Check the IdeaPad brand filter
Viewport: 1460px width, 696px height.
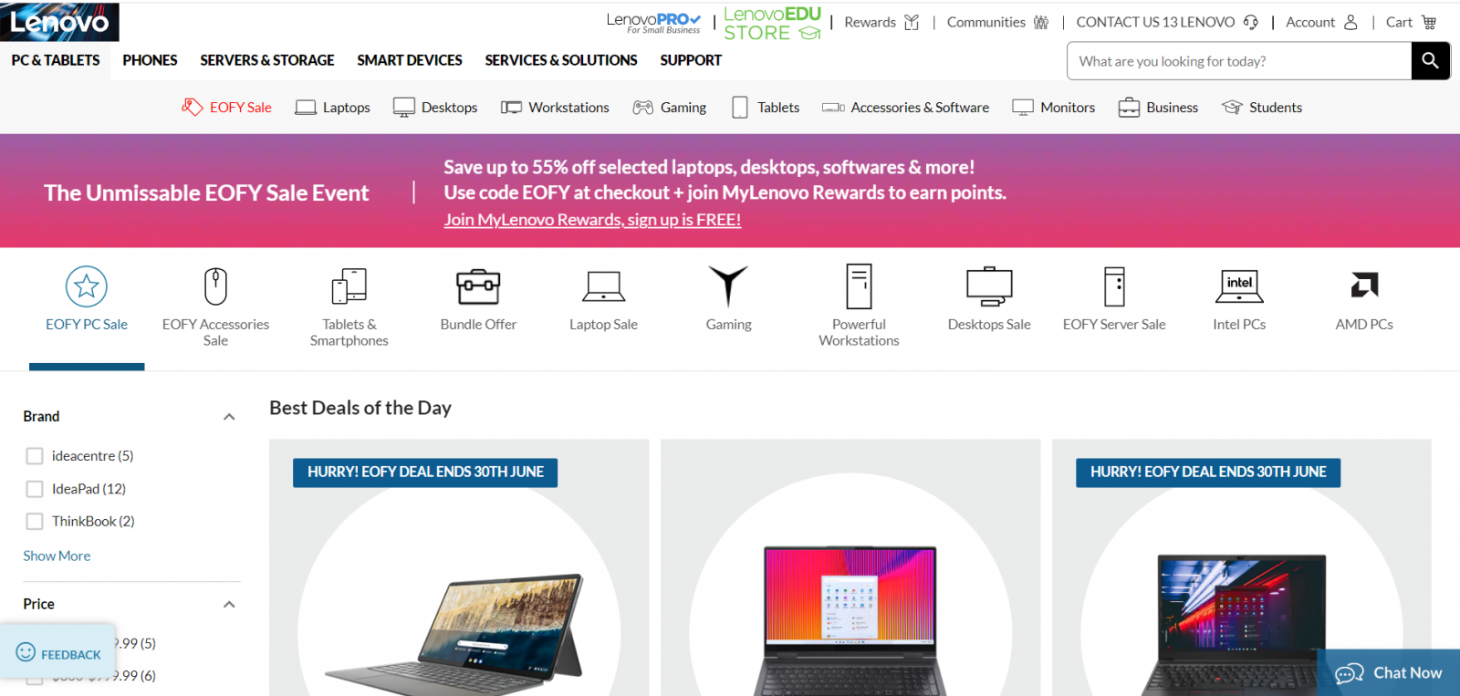(x=35, y=489)
